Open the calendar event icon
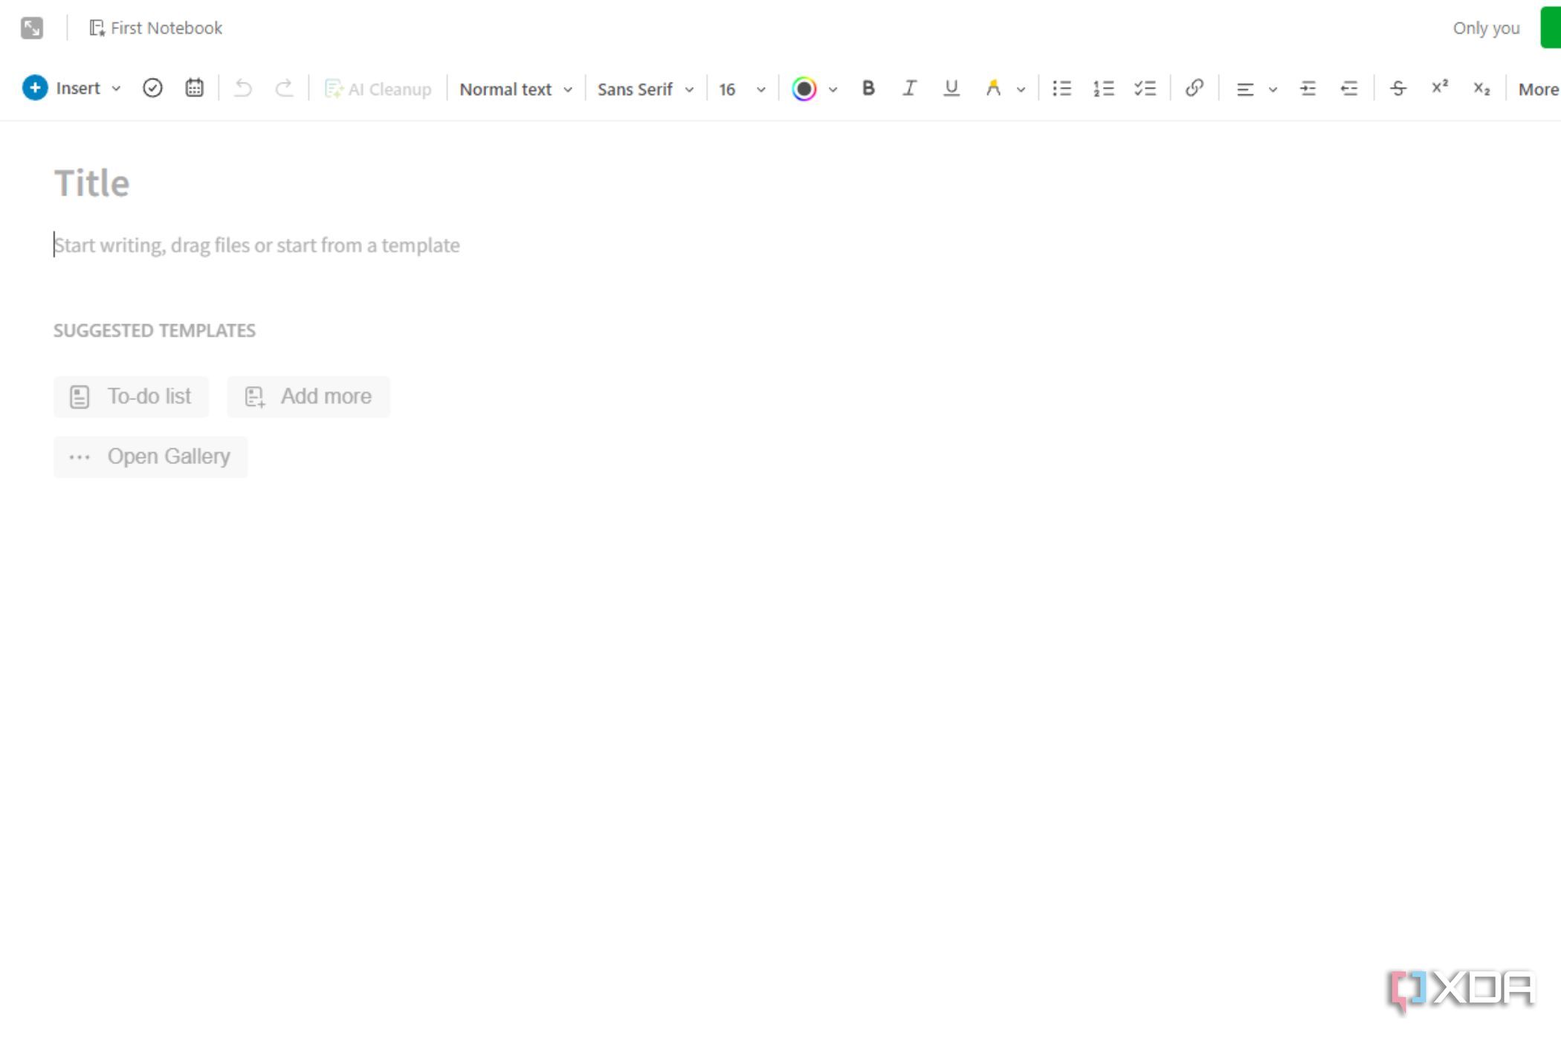1561x1041 pixels. tap(194, 88)
